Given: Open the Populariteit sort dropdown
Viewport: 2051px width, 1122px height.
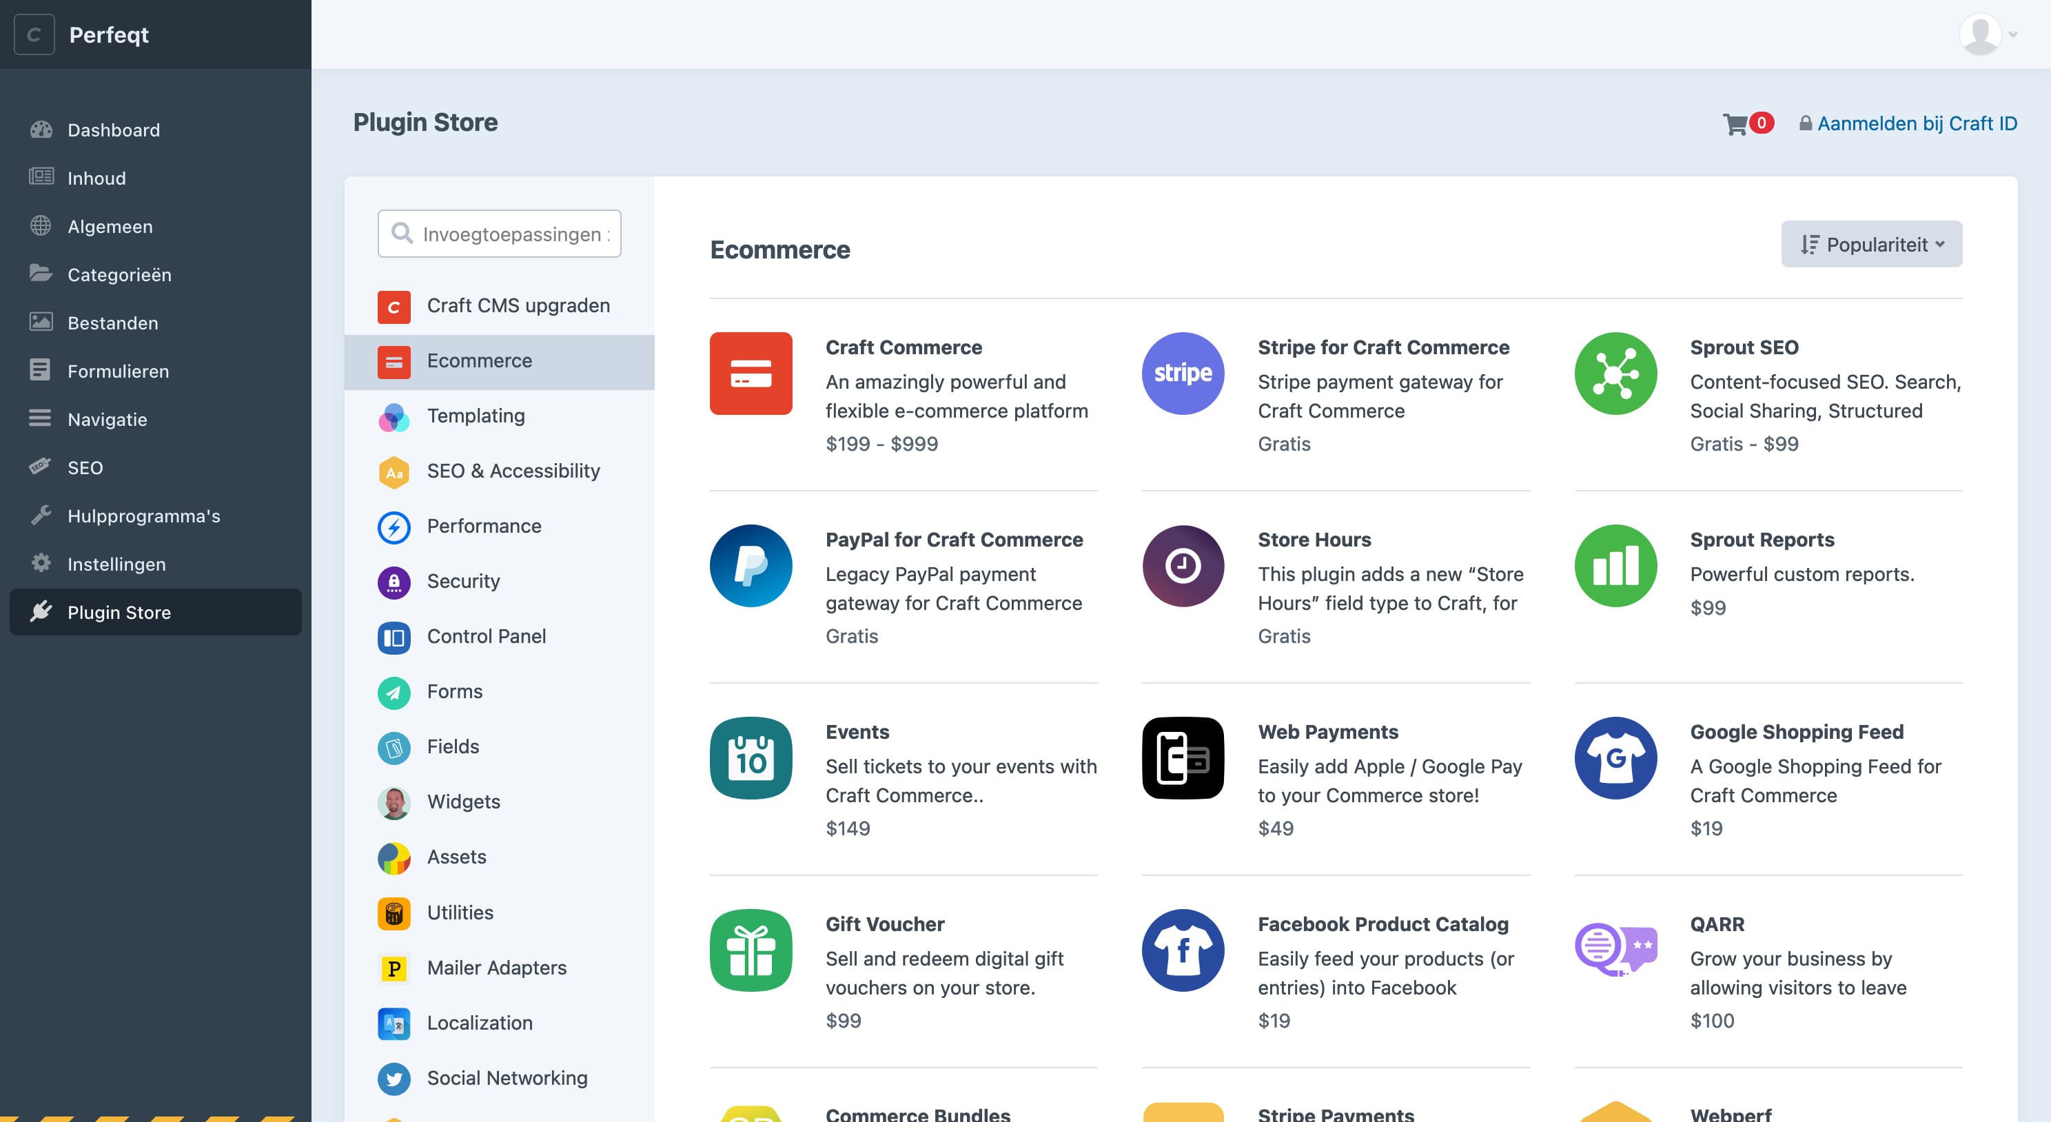Looking at the screenshot, I should [x=1871, y=244].
